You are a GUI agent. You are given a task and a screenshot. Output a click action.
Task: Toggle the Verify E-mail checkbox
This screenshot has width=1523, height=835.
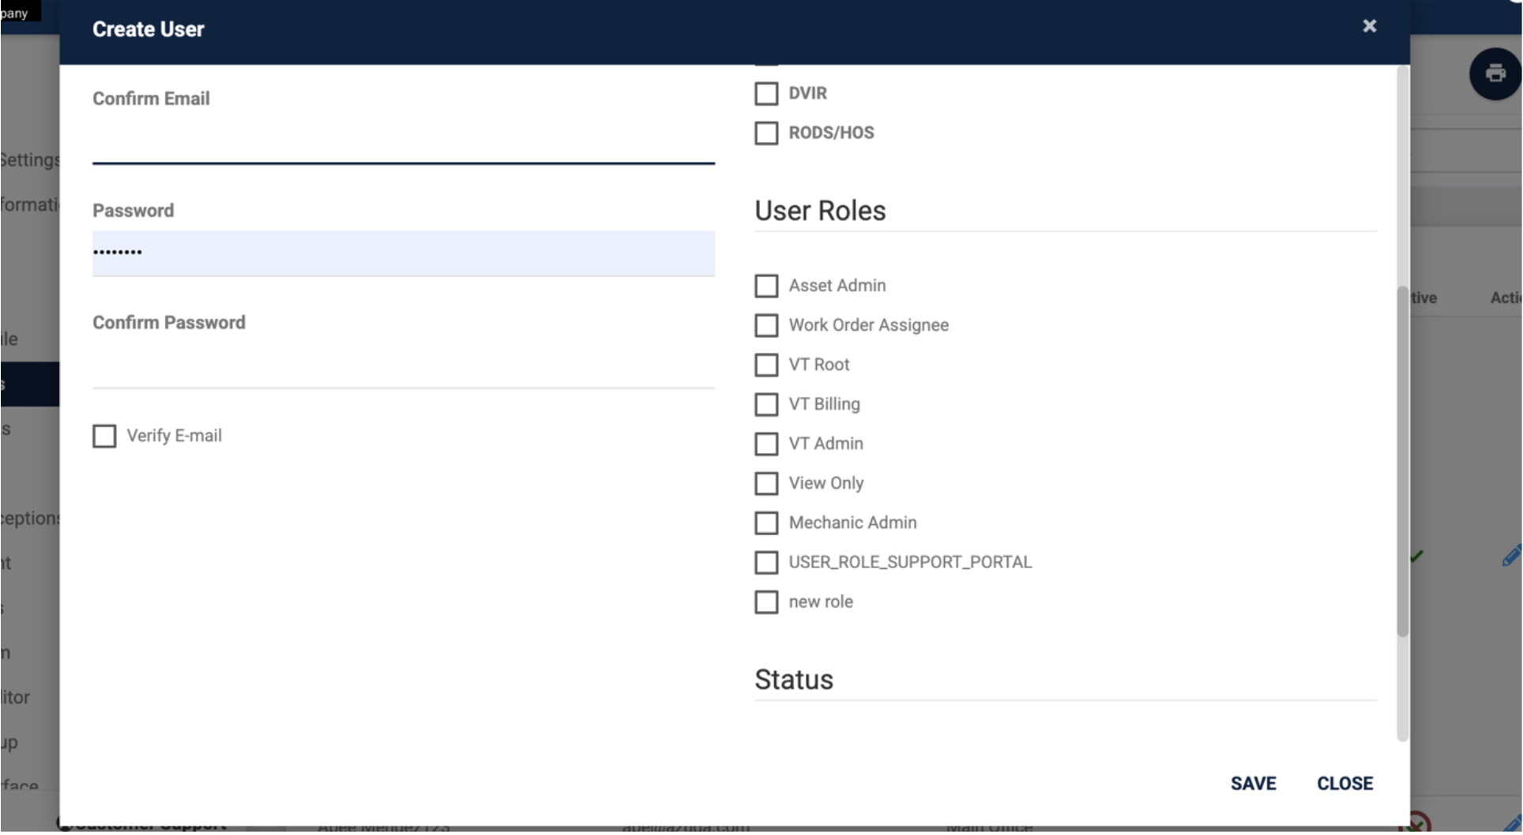pos(104,436)
